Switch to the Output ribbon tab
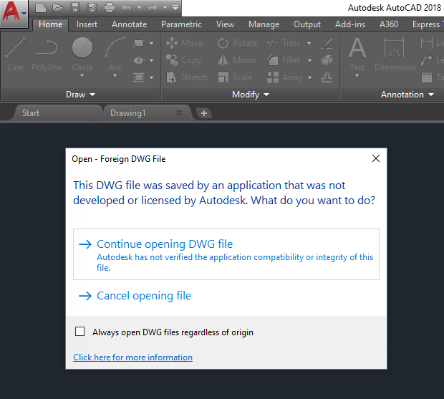The image size is (444, 399). (307, 24)
